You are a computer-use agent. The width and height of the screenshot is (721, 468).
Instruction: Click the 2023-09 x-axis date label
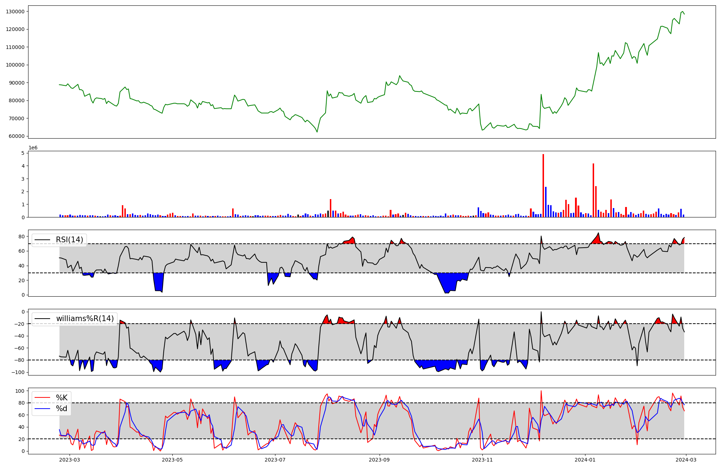379,460
